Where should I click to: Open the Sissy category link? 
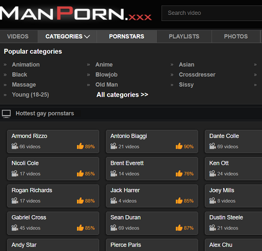[186, 85]
